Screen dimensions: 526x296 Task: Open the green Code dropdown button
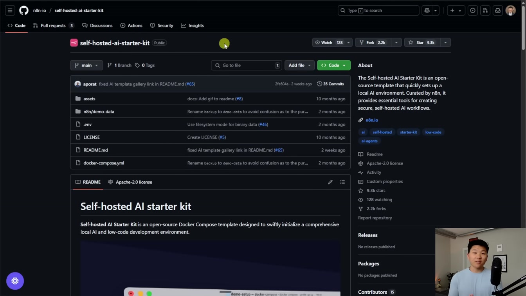pos(334,65)
